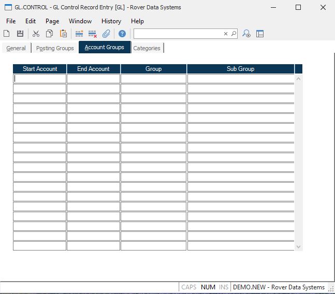
Task: Save the record with the floppy disk icon
Action: (20, 34)
